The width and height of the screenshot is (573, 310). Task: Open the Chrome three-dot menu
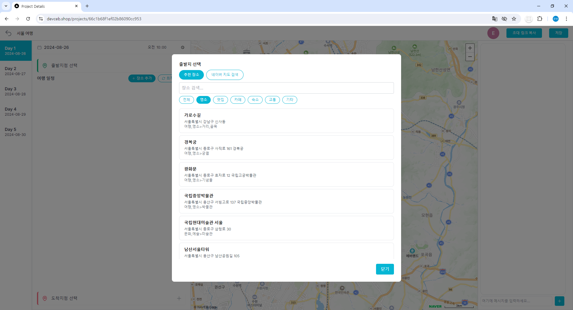[566, 19]
